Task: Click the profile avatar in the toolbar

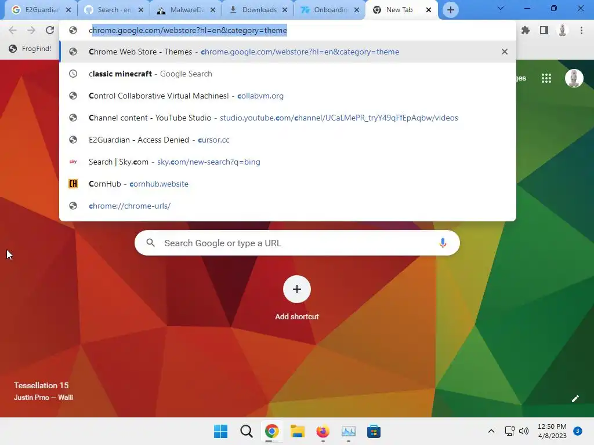Action: tap(563, 30)
